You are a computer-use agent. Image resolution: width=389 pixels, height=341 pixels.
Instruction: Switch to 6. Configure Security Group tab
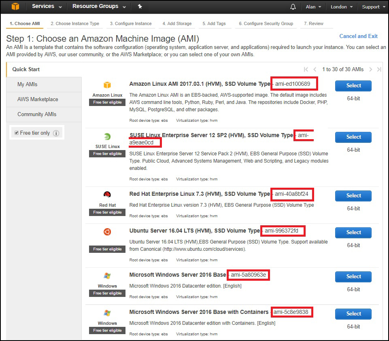click(x=266, y=23)
